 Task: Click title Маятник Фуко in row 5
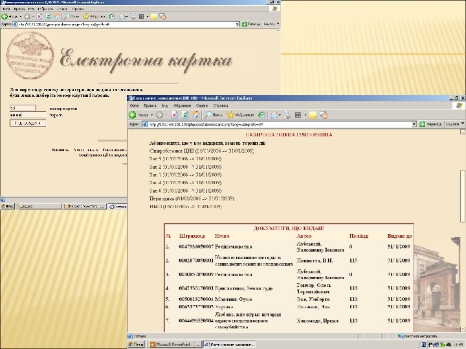pos(233,299)
